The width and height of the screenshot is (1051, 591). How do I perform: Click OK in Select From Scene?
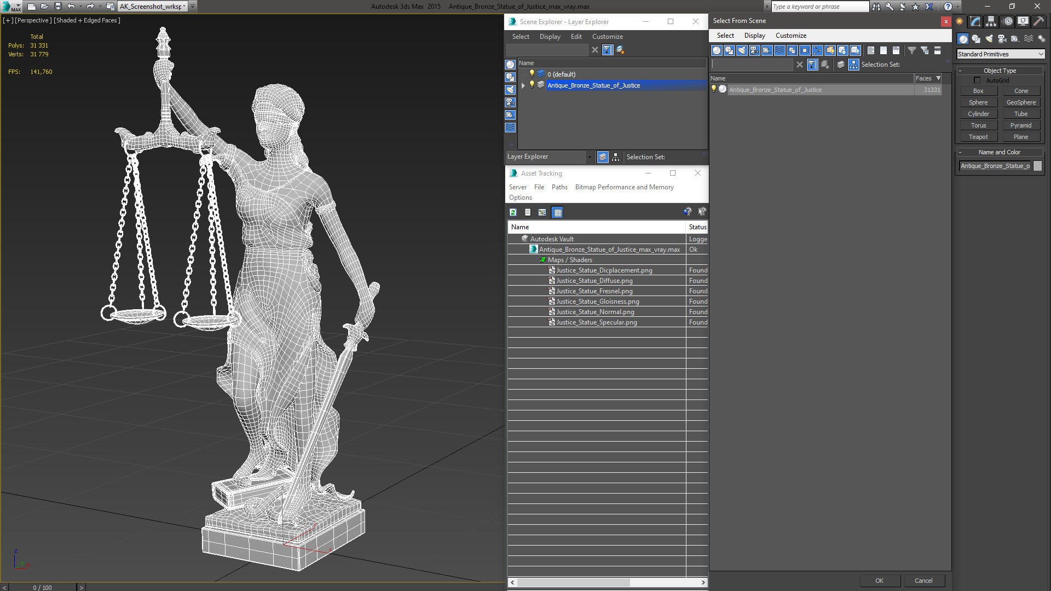click(879, 581)
